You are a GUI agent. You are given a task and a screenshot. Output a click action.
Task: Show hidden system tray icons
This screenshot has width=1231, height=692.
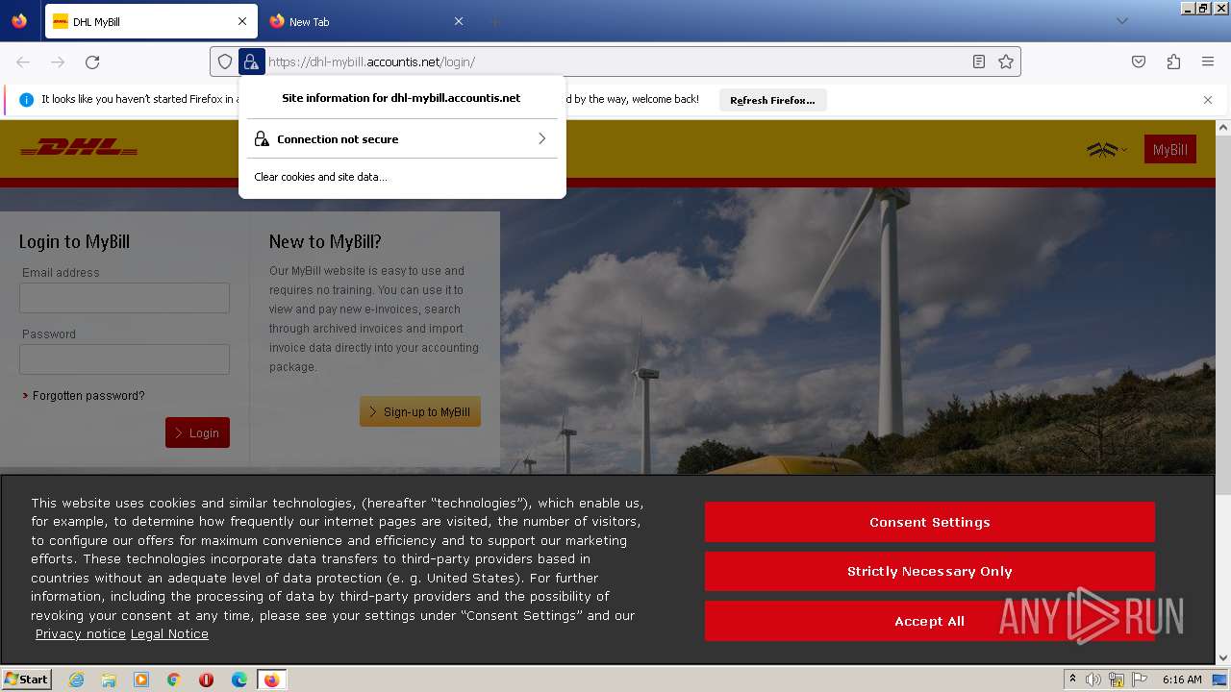pyautogui.click(x=1072, y=679)
